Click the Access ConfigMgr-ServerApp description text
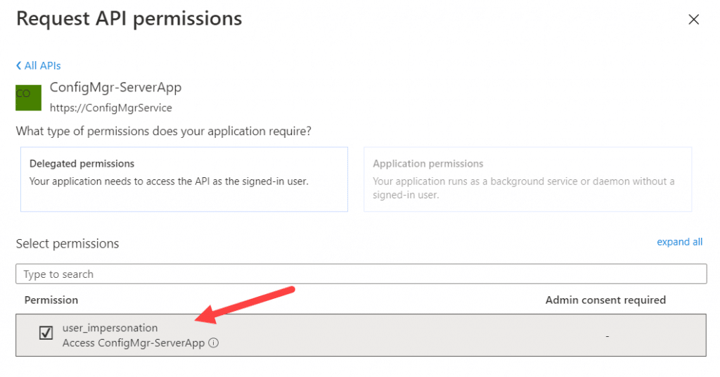Viewport: 720px width, 377px height. tap(134, 343)
